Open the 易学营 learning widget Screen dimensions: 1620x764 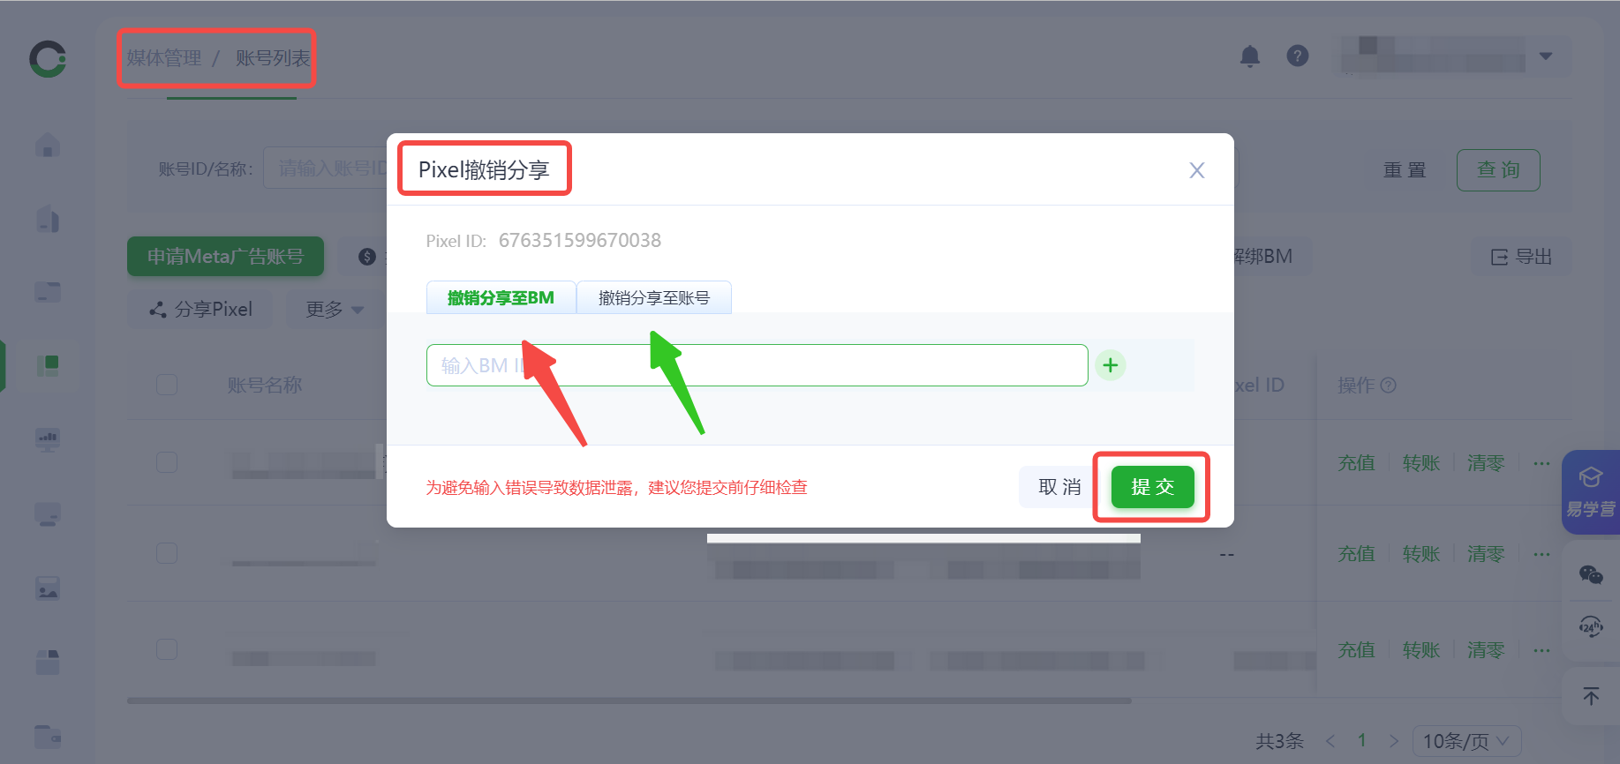coord(1590,491)
